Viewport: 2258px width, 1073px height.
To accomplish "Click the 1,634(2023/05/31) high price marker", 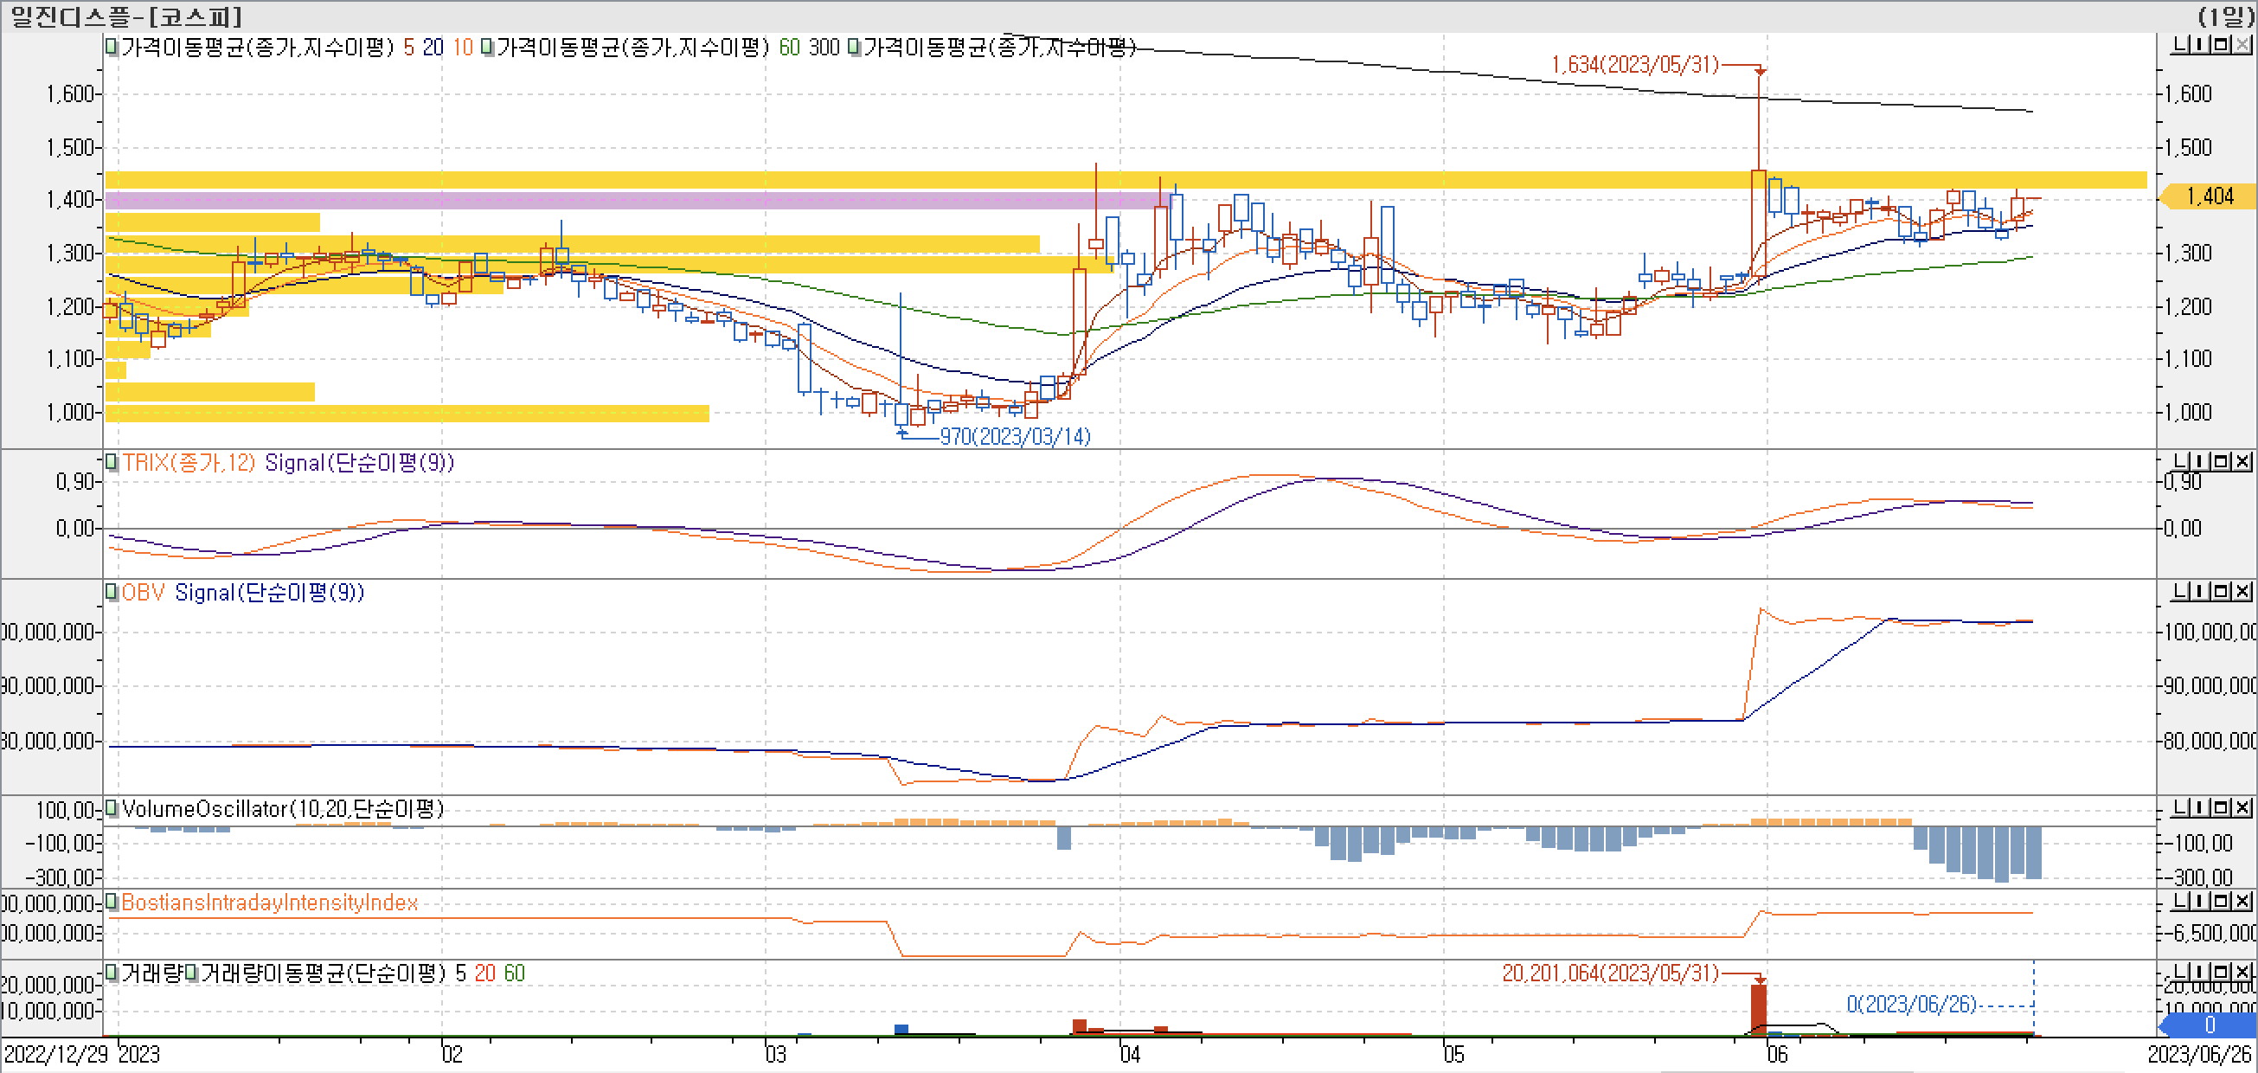I will point(1635,65).
